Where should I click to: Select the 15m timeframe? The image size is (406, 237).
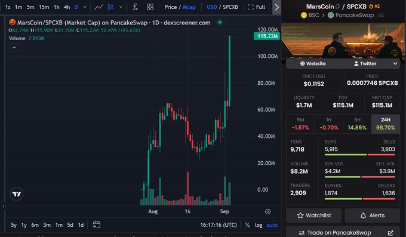click(44, 7)
